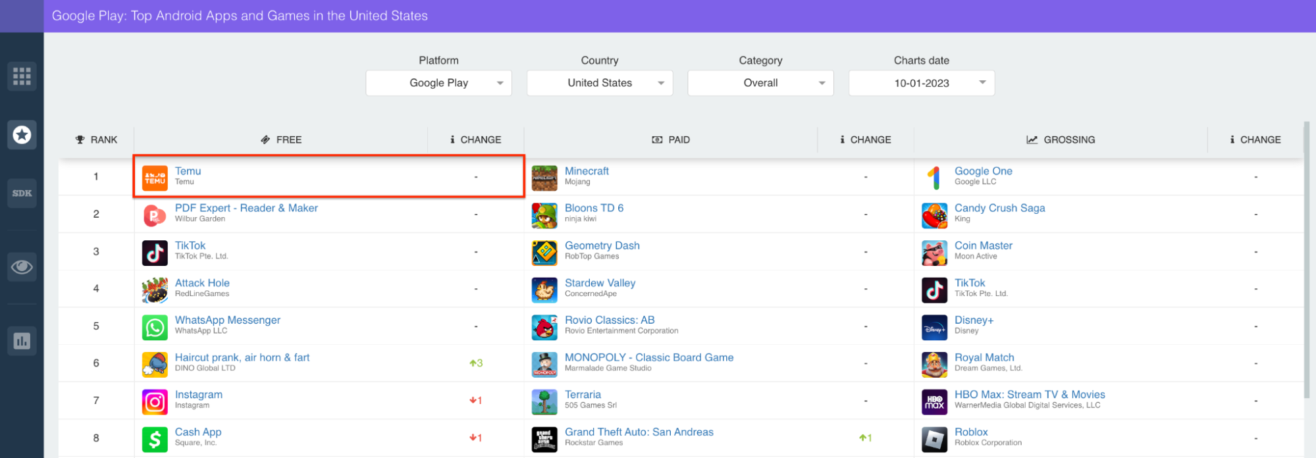Open the Cash App link
This screenshot has width=1316, height=458.
point(198,432)
